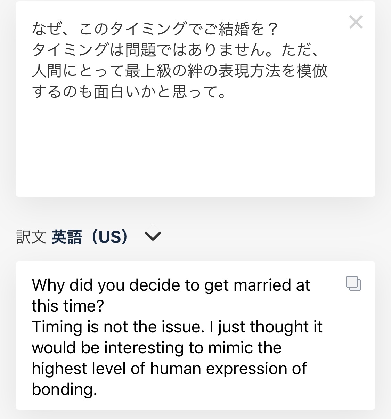391x419 pixels.
Task: Open the target language dropdown chevron
Action: [153, 236]
